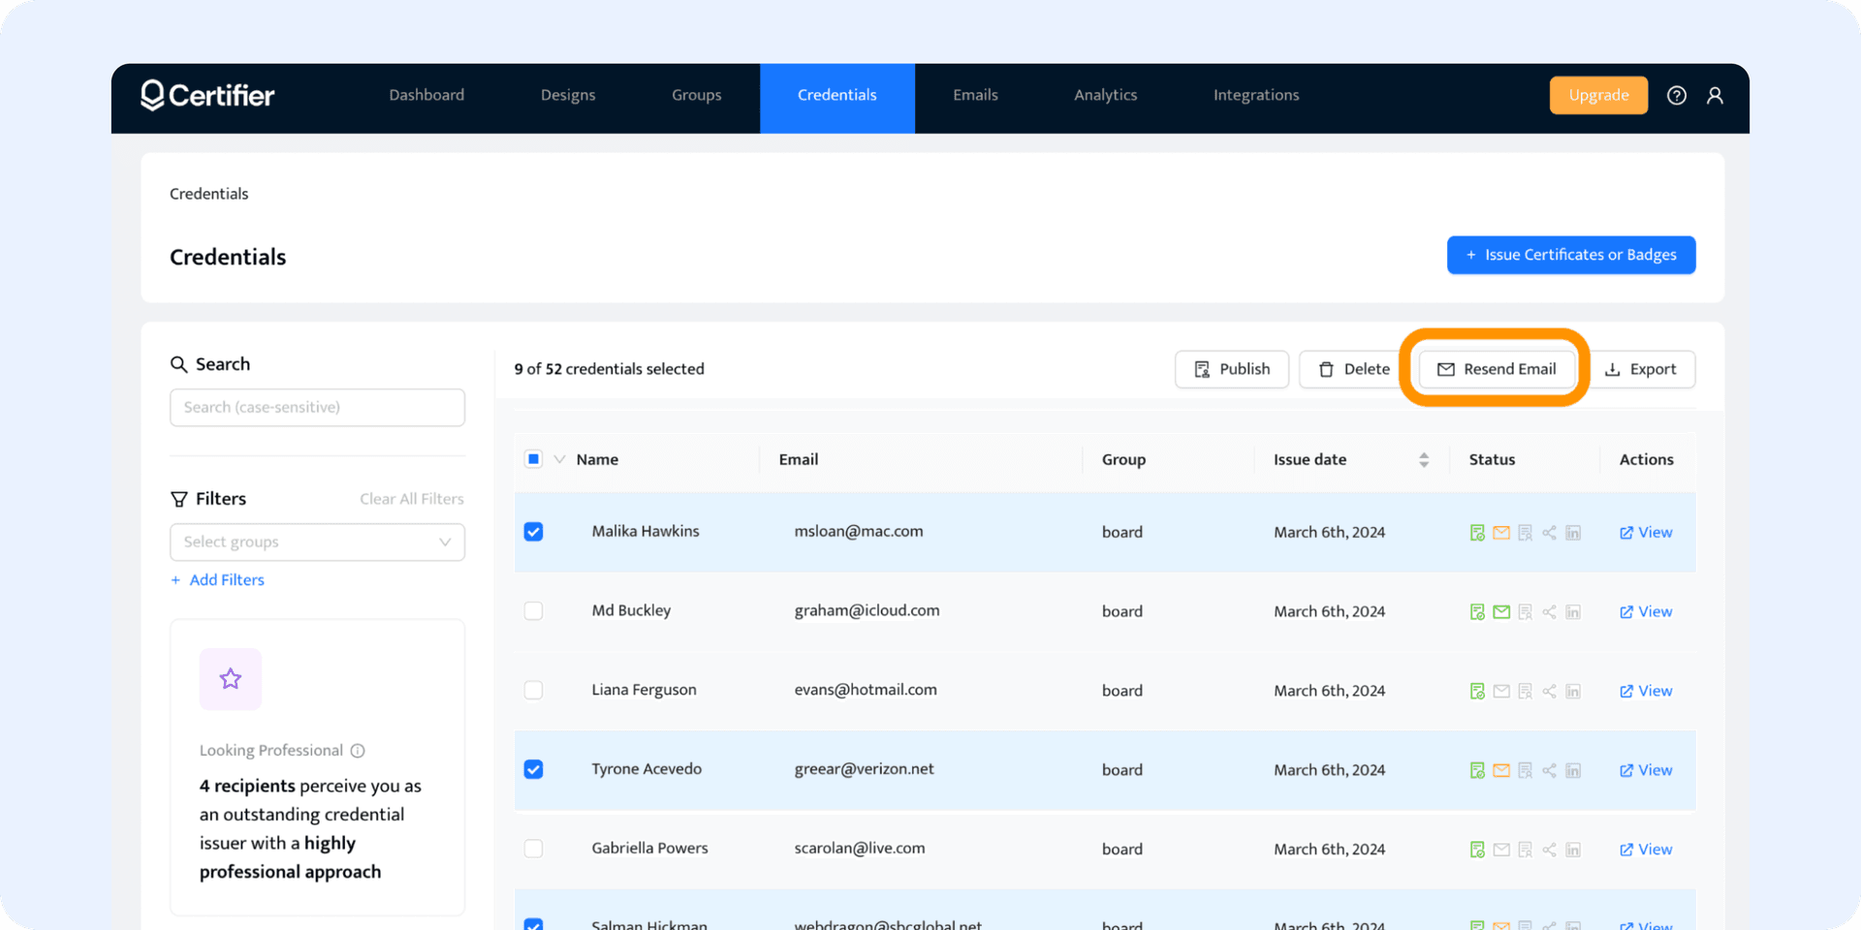
Task: Open the Designs navigation tab
Action: point(568,95)
